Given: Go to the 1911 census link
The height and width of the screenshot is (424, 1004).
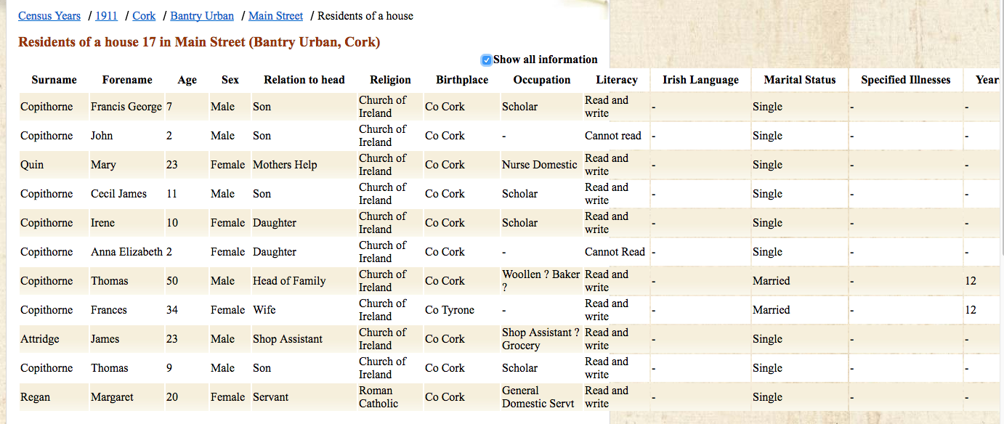Looking at the screenshot, I should click(x=106, y=16).
